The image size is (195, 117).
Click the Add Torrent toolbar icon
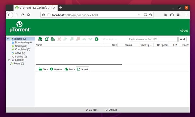[x=40, y=39]
